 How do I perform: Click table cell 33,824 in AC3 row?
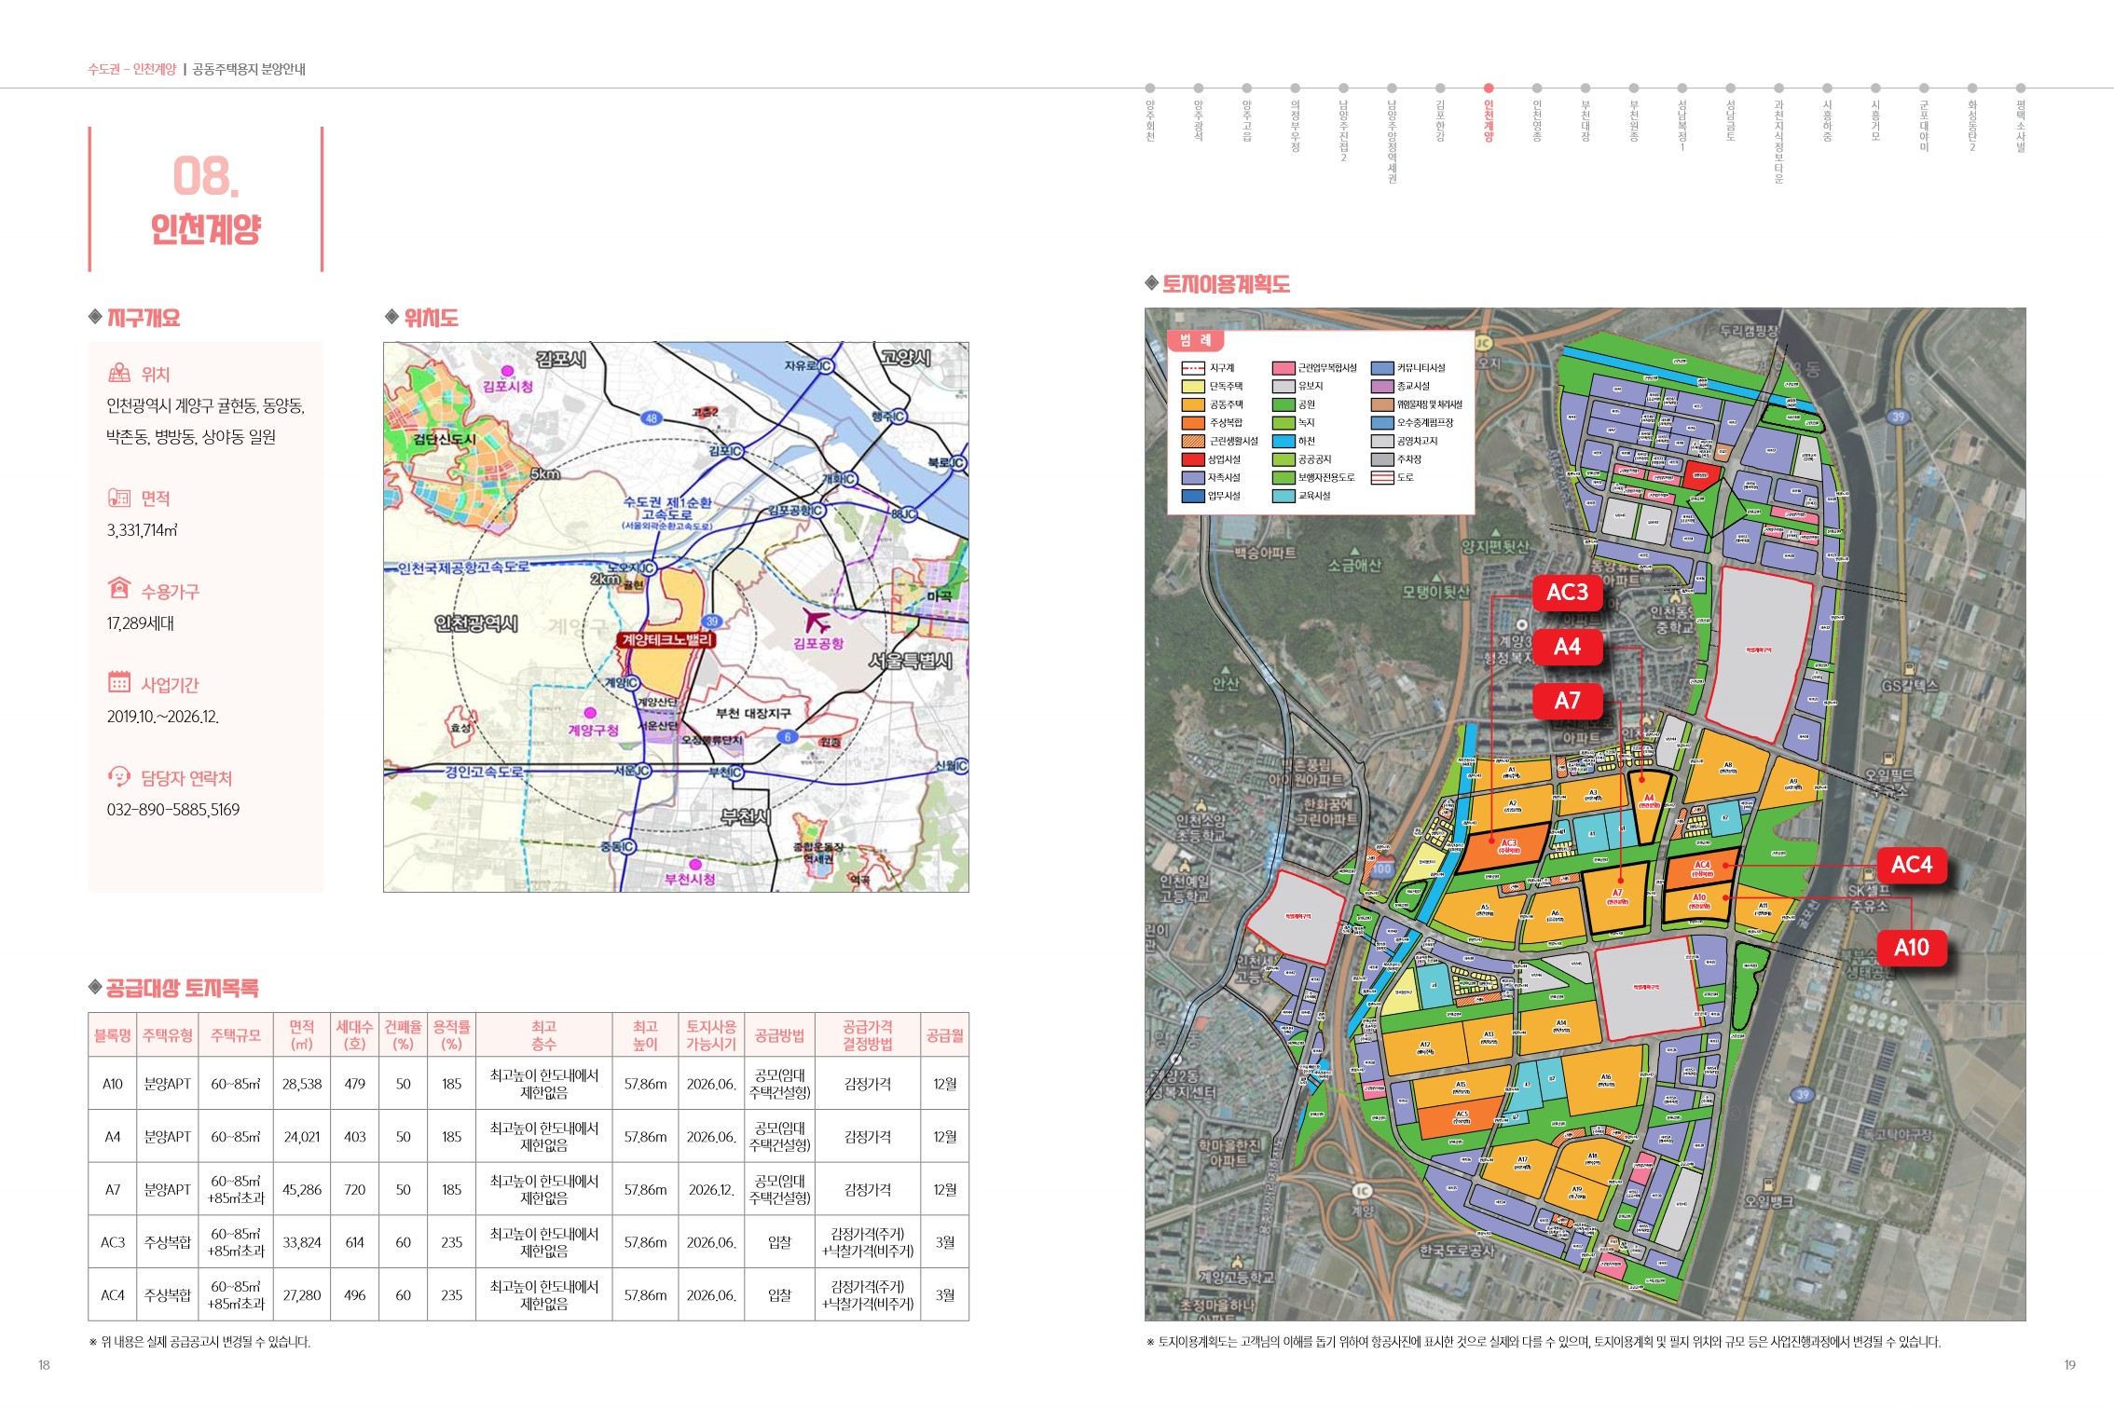coord(301,1242)
